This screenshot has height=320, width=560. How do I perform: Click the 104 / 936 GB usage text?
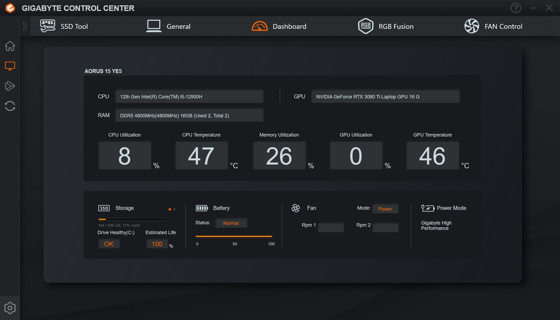(119, 225)
